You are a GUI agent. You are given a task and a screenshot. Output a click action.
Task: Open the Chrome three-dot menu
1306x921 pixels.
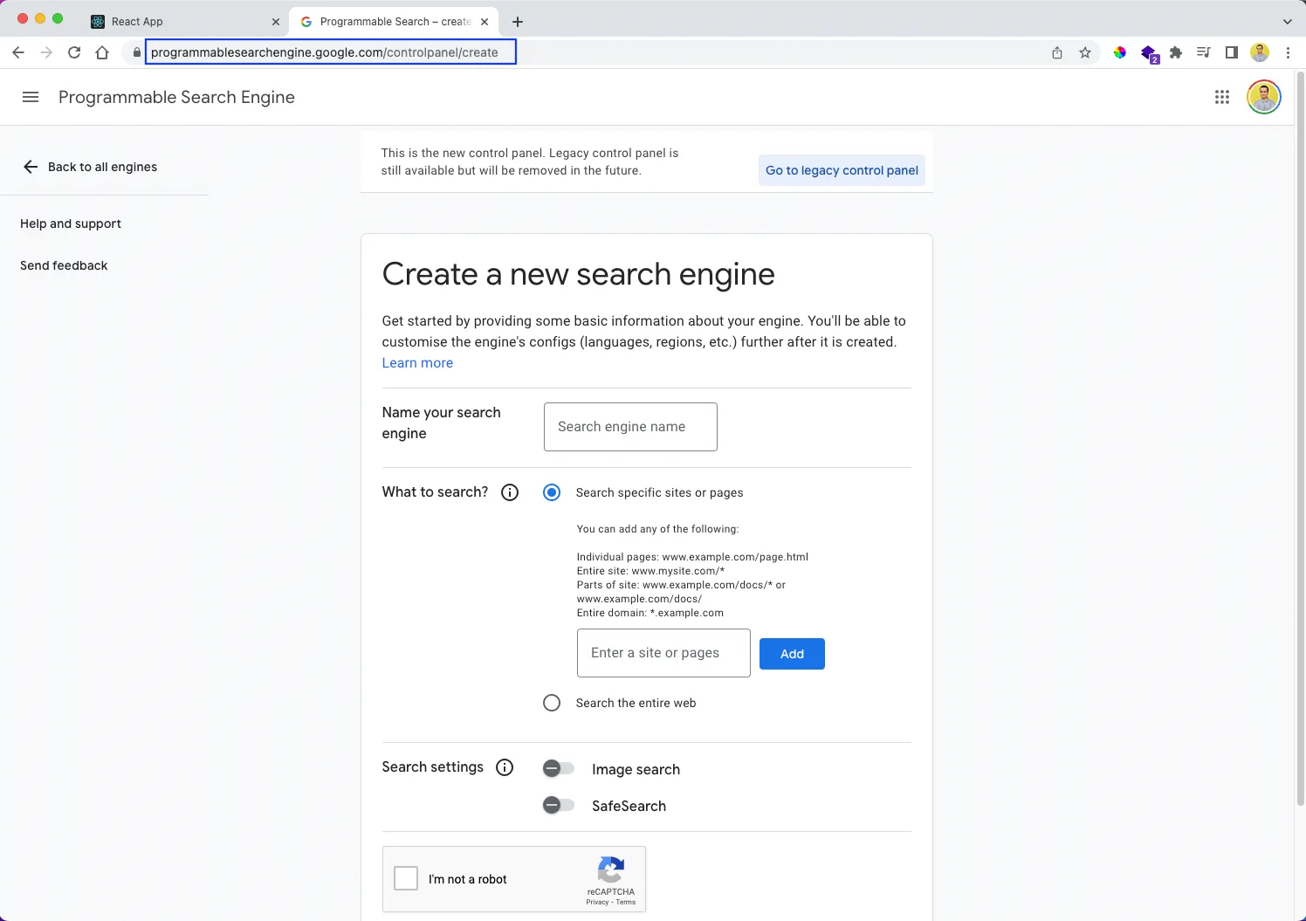1288,52
